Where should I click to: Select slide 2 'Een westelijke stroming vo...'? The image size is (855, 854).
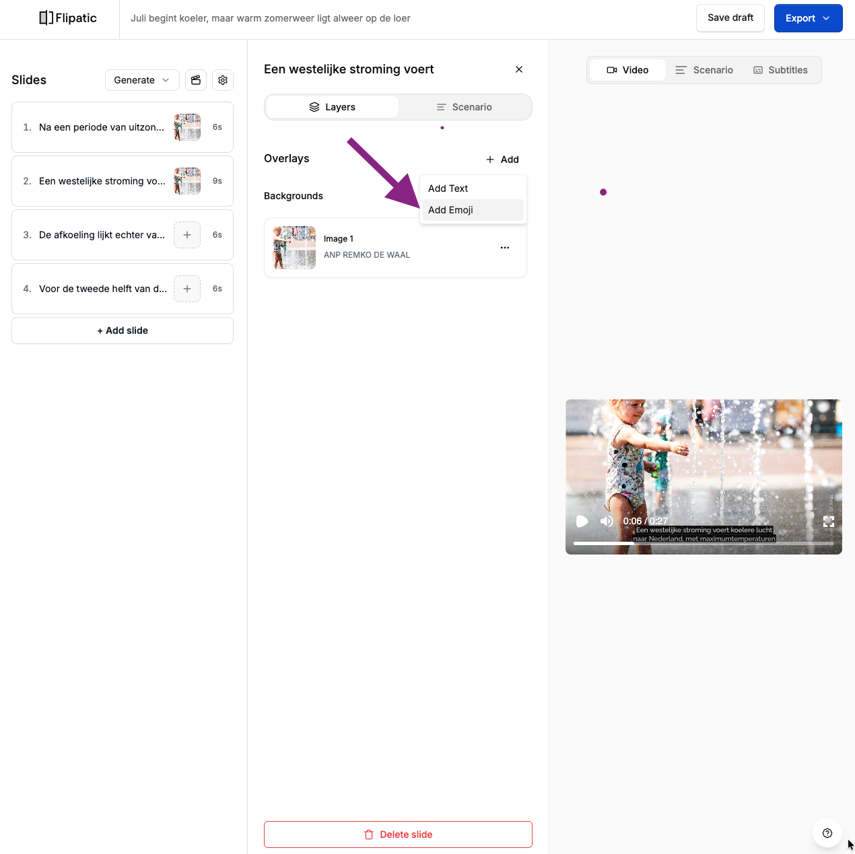(x=123, y=181)
